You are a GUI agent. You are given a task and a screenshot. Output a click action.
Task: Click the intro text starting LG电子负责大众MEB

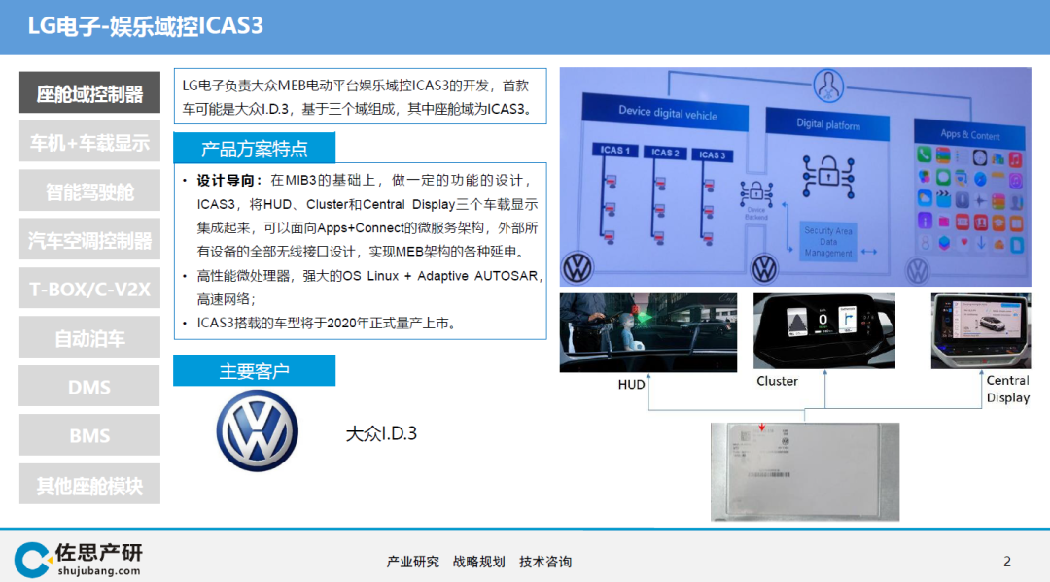click(361, 96)
